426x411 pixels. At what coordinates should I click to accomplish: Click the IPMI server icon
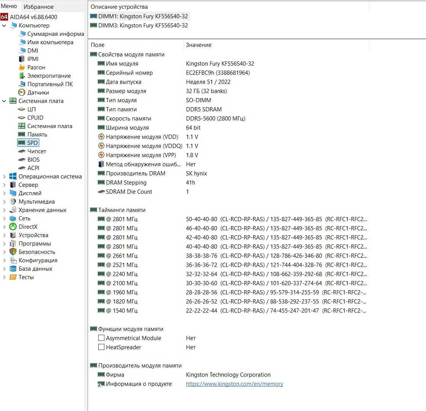coord(22,59)
